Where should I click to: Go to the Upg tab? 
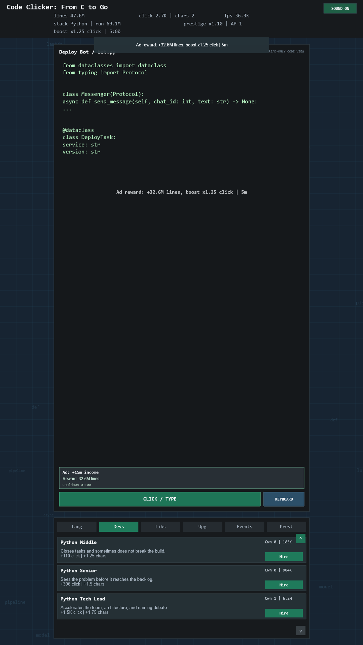click(x=203, y=527)
